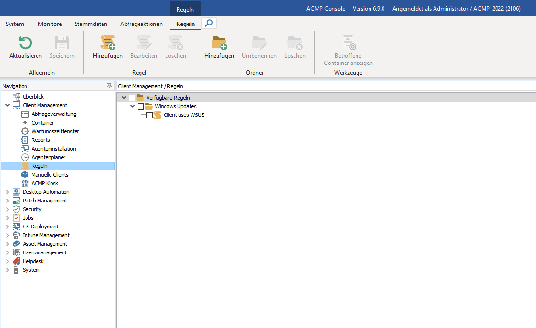
Task: Add a new rule via Regel Hinzufügen
Action: pyautogui.click(x=107, y=43)
